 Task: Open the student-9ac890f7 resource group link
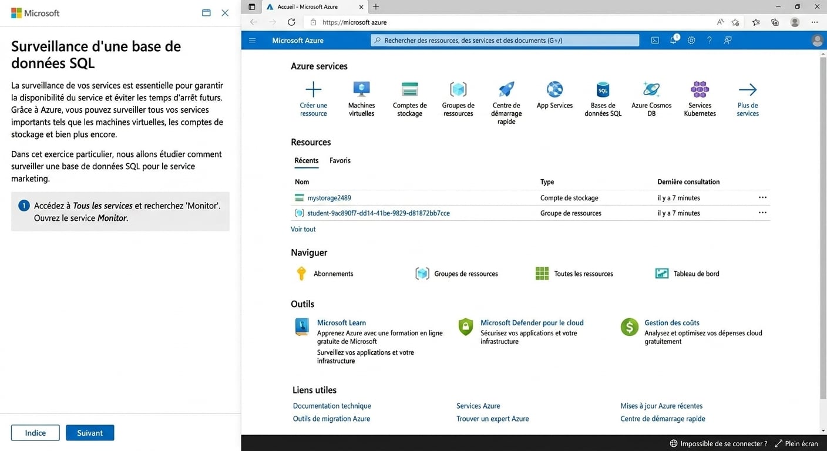(x=378, y=213)
